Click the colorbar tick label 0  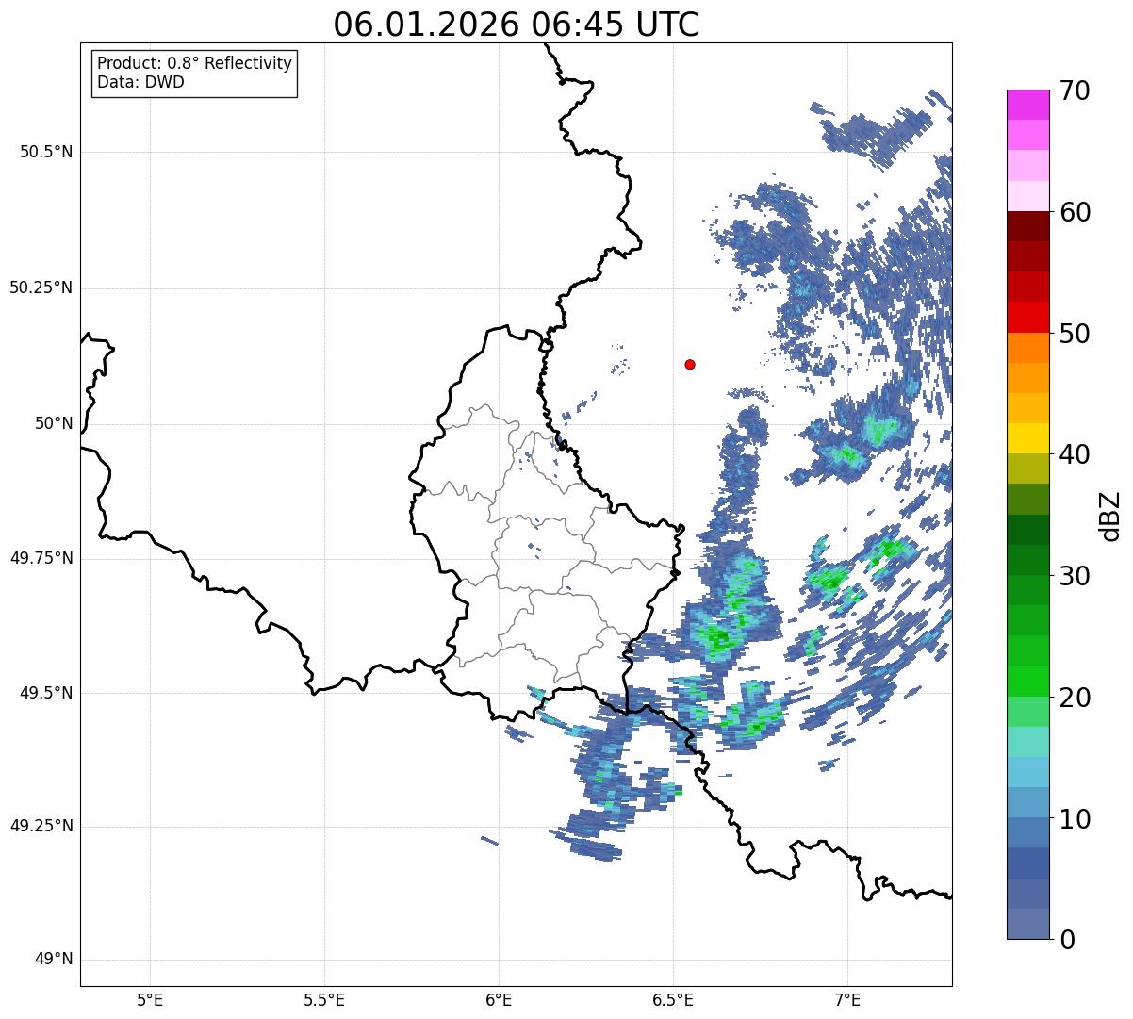[x=1068, y=940]
